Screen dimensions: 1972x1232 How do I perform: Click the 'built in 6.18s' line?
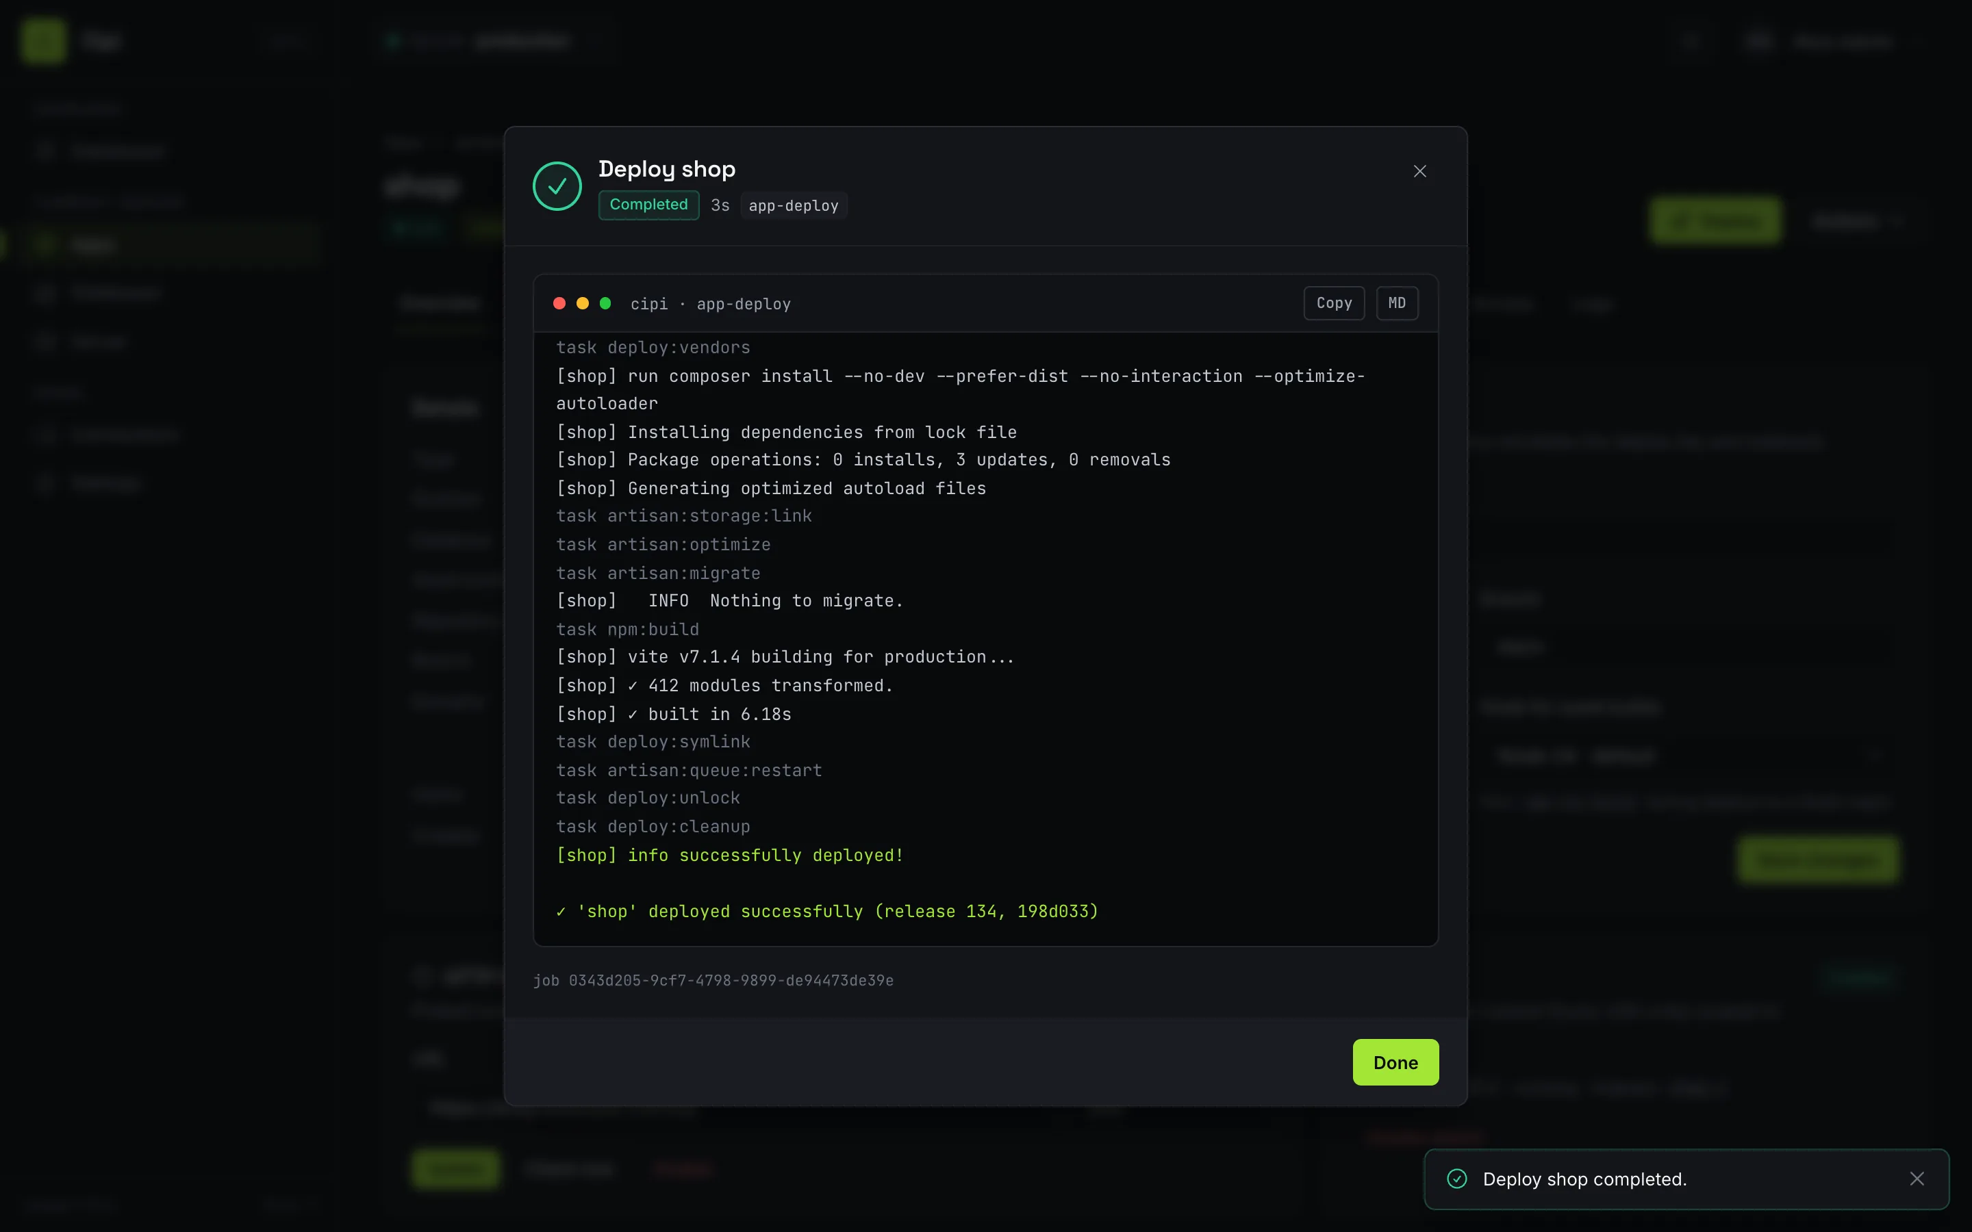pos(673,714)
